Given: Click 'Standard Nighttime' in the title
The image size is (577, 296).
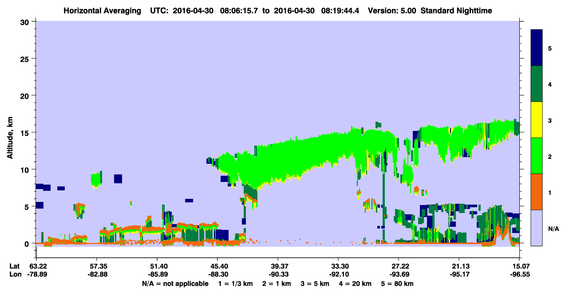Looking at the screenshot, I should (456, 10).
